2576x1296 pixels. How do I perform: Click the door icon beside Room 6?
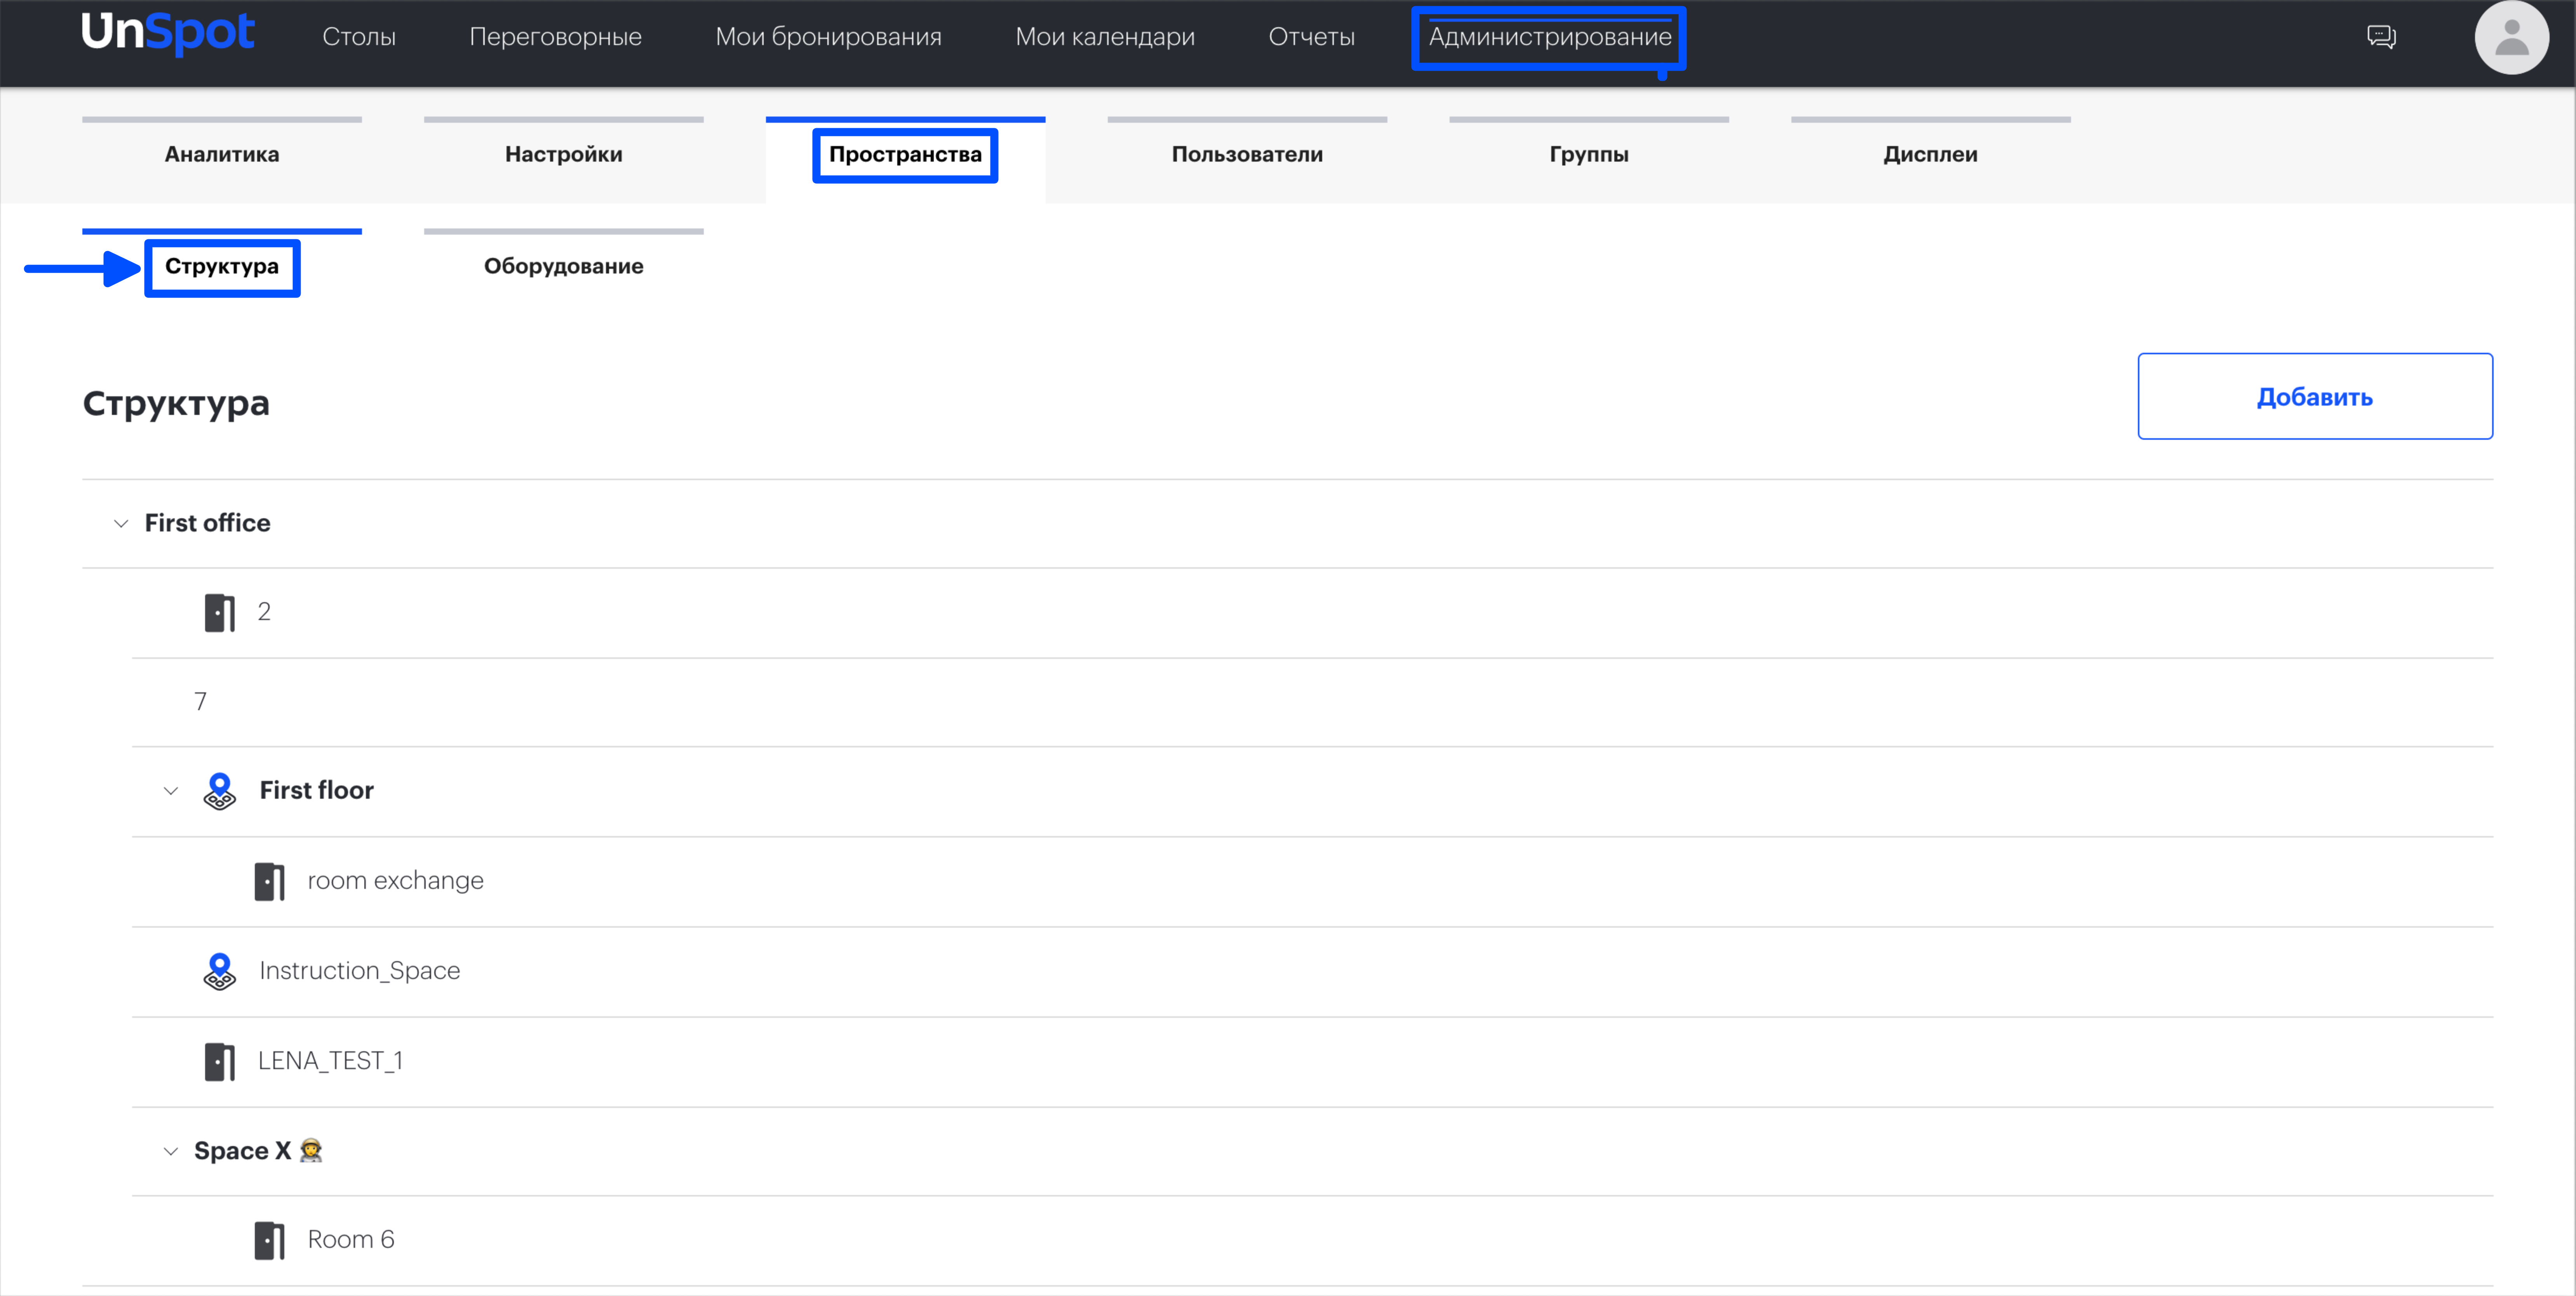coord(269,1241)
